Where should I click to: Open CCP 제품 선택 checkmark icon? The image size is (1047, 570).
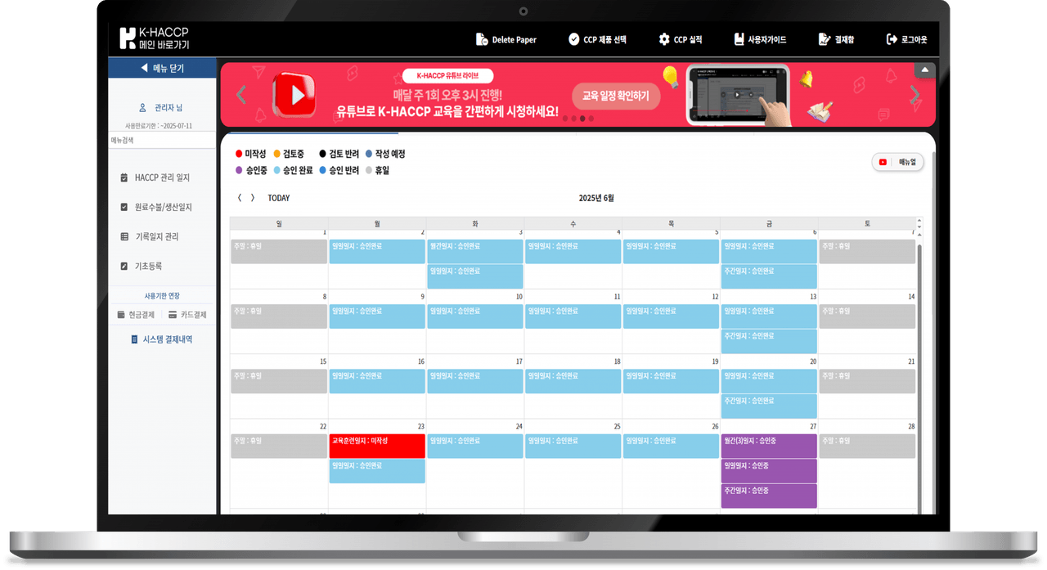[574, 39]
